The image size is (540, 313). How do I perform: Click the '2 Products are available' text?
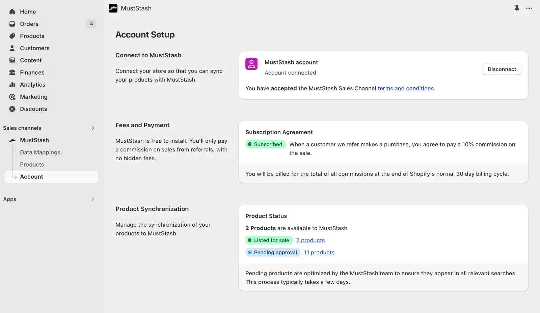click(296, 228)
